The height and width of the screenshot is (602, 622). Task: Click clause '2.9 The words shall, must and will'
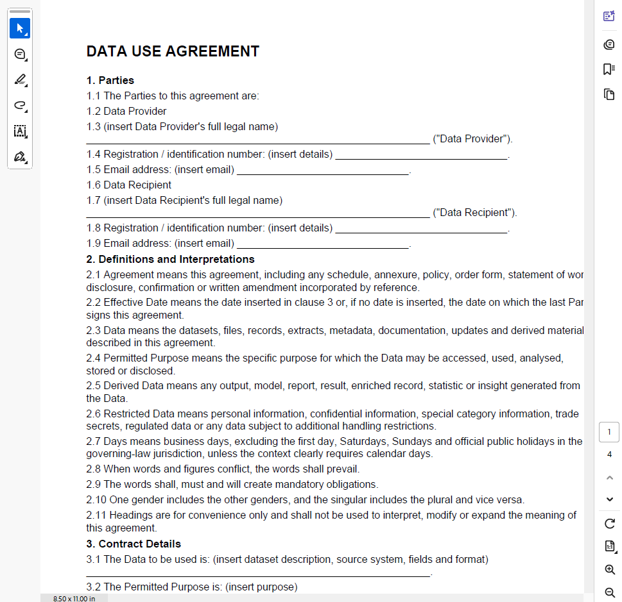[232, 484]
